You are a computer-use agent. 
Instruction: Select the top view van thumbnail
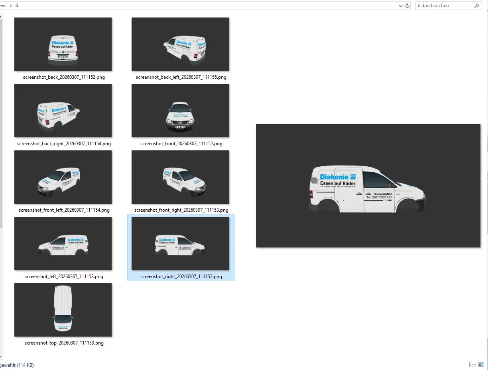pyautogui.click(x=63, y=310)
